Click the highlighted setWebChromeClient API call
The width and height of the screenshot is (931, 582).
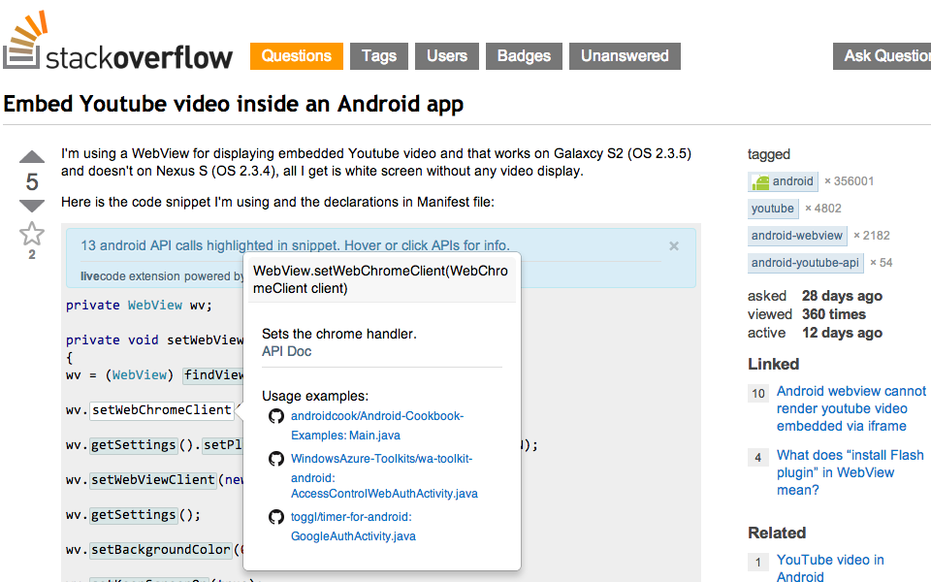coord(162,410)
